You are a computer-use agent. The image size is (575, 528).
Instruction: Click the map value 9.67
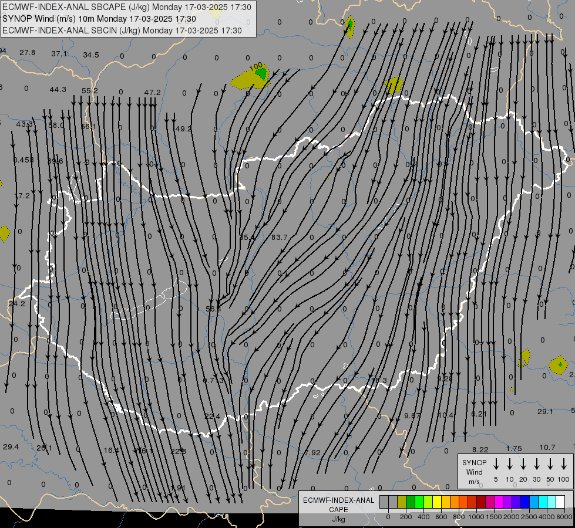[x=412, y=415]
